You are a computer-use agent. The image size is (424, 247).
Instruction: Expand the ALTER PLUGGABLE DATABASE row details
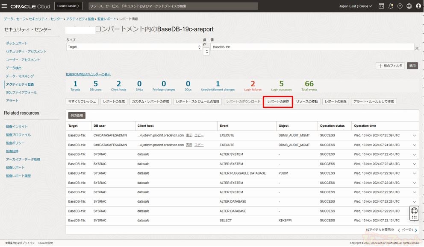point(414,173)
